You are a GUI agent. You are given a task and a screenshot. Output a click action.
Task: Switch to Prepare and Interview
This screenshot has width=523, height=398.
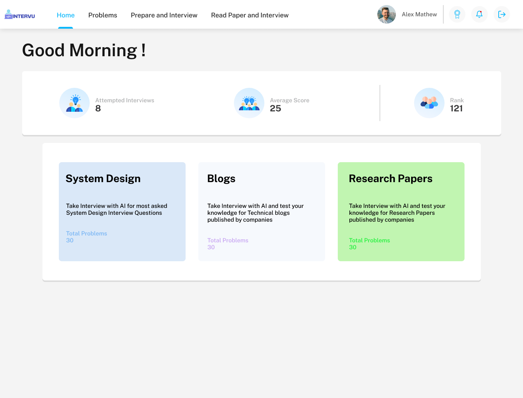coord(164,15)
